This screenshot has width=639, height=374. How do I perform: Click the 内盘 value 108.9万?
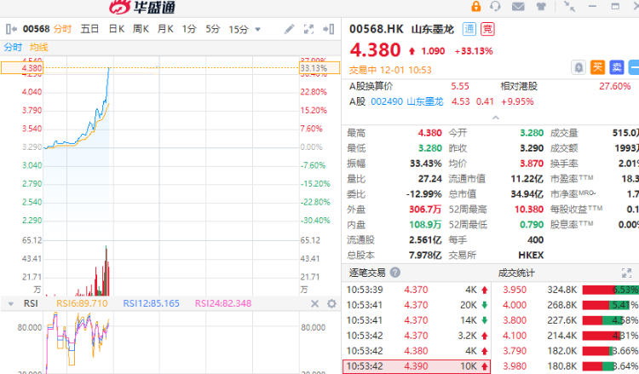tap(425, 224)
